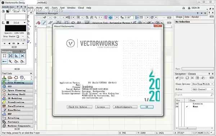Click the black pen color swatch
The width and height of the screenshot is (216, 136).
pyautogui.click(x=15, y=28)
